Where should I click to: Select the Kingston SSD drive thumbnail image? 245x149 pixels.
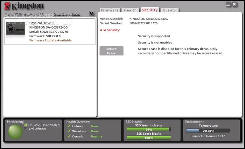(x=15, y=29)
